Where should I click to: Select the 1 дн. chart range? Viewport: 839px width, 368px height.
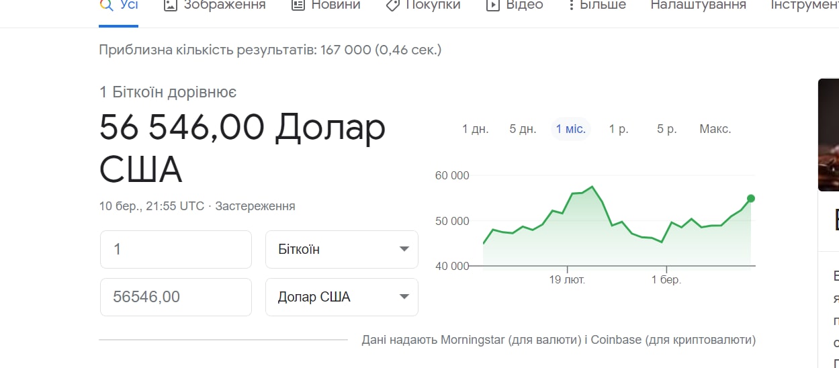coord(475,129)
